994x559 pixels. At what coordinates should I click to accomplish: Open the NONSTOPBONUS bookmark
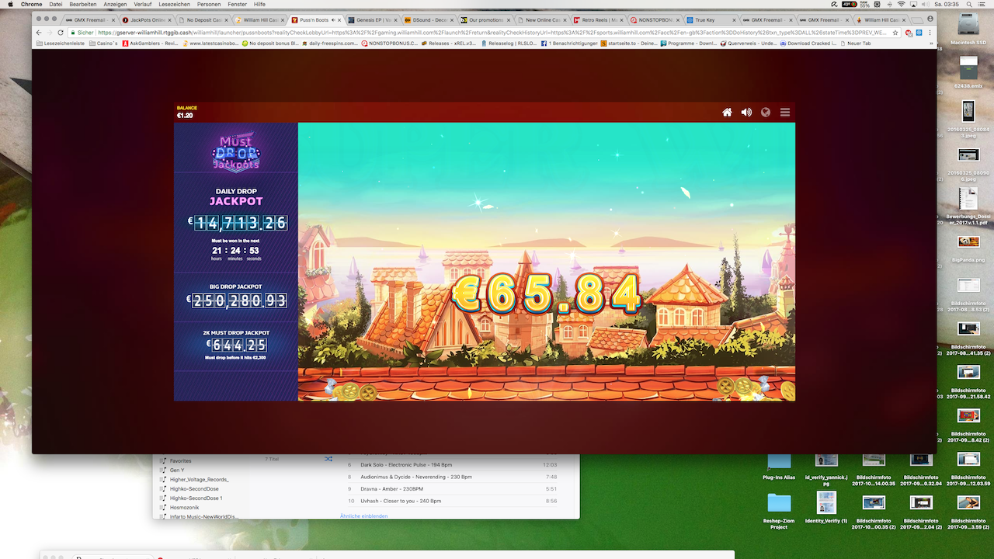coord(391,43)
